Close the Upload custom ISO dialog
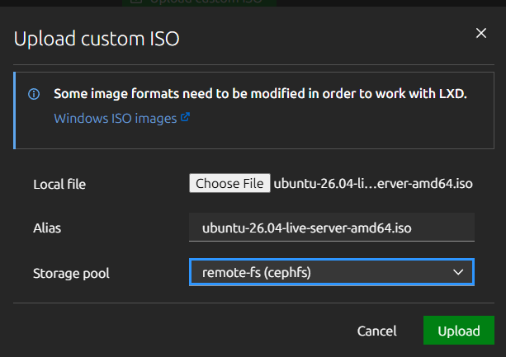506x357 pixels. click(x=481, y=33)
